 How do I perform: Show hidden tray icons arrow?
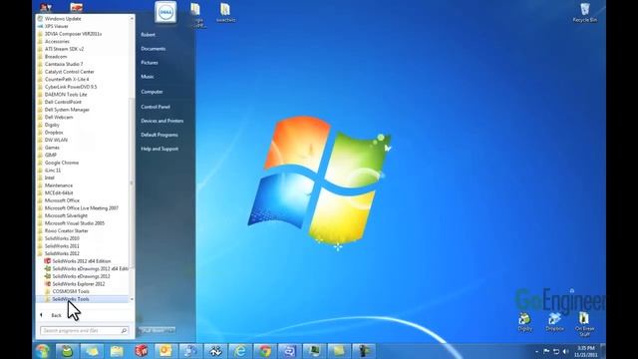tap(536, 352)
